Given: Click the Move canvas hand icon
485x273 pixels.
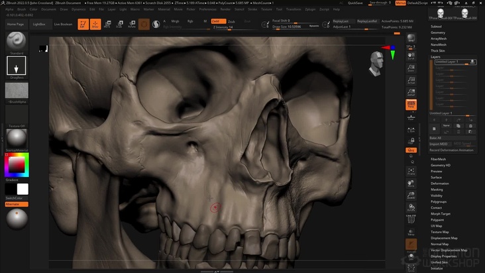Looking at the screenshot, I should (x=411, y=184).
